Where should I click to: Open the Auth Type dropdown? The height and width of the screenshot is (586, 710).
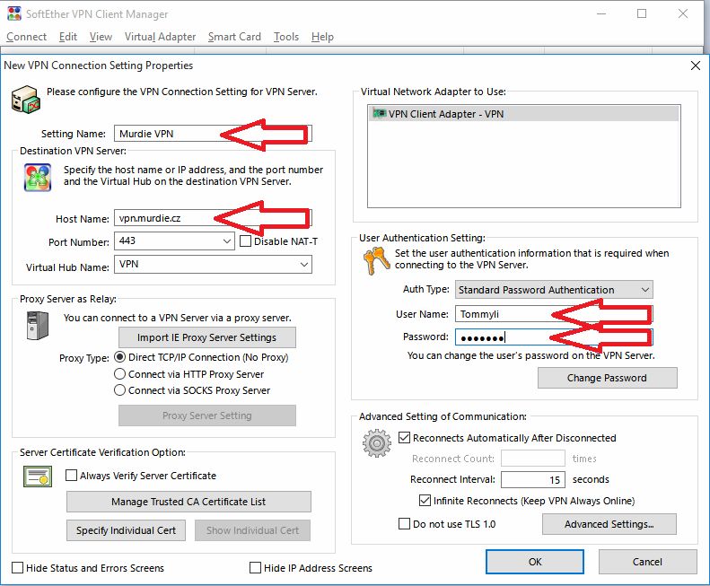645,290
